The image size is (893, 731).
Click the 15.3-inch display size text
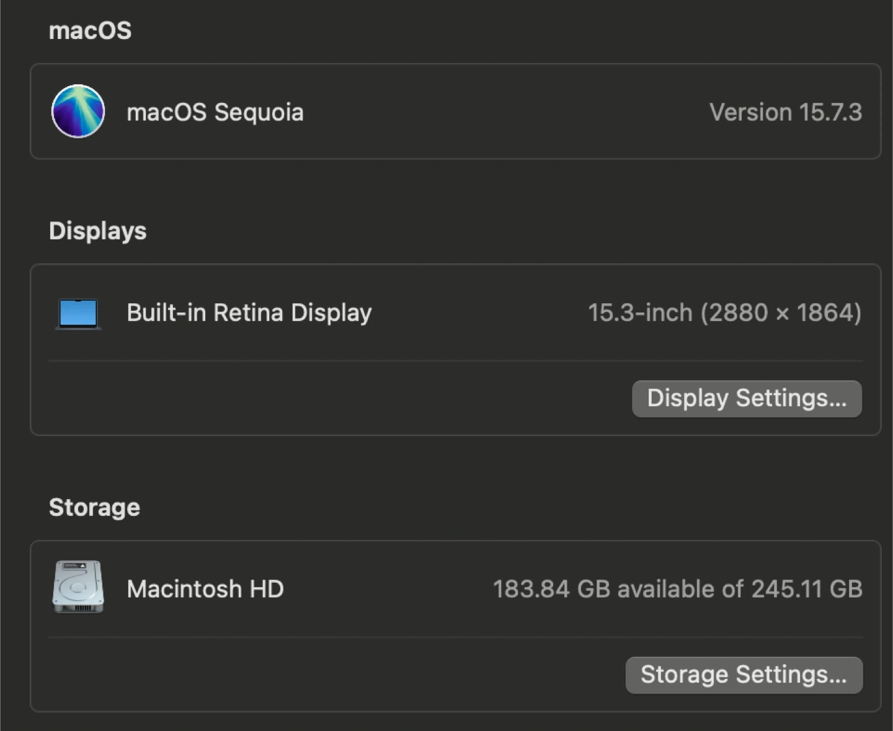(x=639, y=313)
